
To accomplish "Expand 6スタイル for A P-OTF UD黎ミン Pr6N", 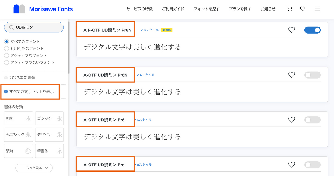I will (x=149, y=30).
